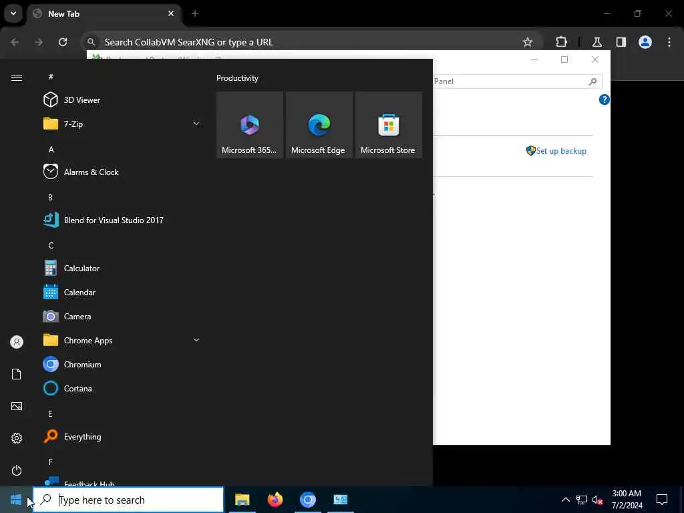The width and height of the screenshot is (684, 513).
Task: Launch Alarms & Clock app
Action: click(122, 172)
